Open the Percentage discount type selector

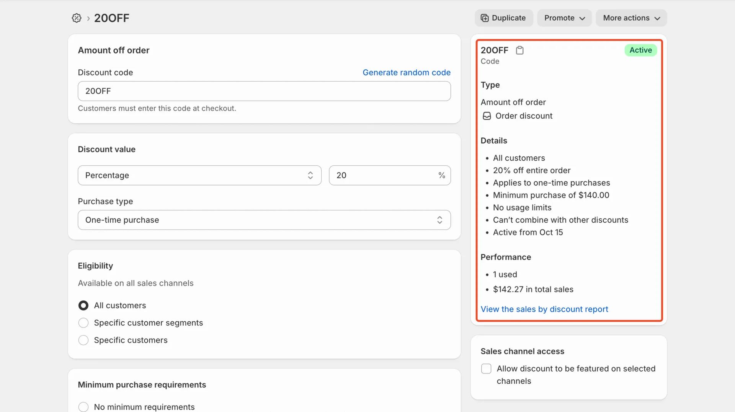[199, 175]
